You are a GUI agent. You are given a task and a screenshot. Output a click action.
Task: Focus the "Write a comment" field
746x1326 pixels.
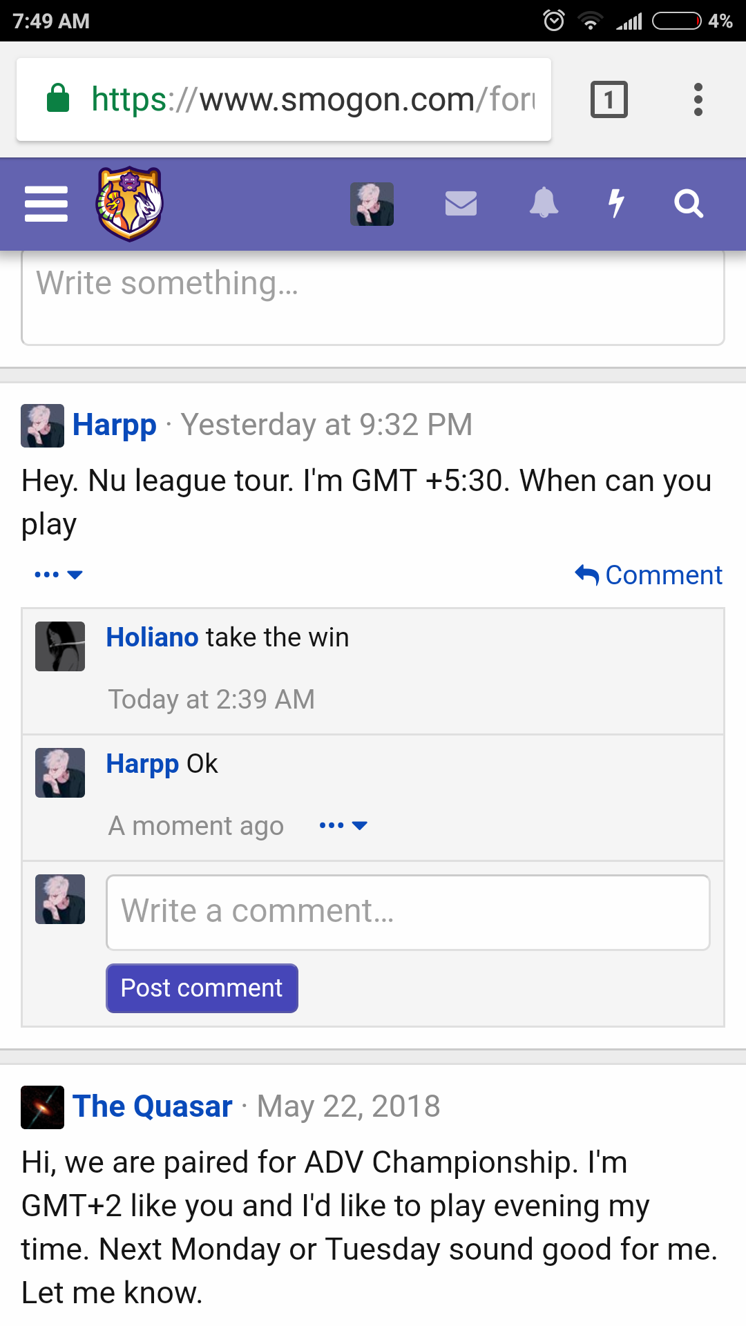coord(408,912)
